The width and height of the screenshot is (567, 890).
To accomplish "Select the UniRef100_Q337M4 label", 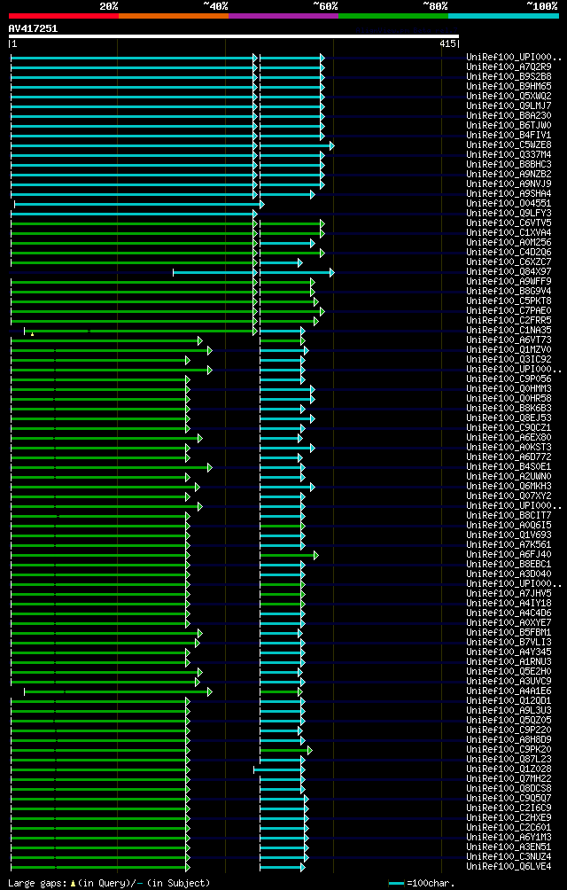I will pos(509,154).
